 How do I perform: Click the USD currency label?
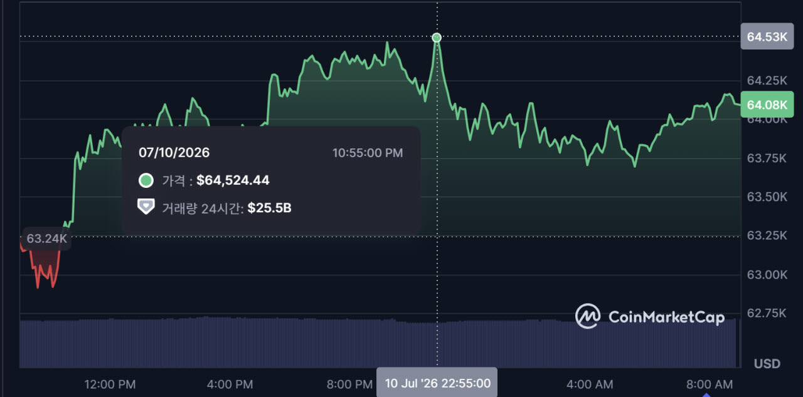[767, 364]
